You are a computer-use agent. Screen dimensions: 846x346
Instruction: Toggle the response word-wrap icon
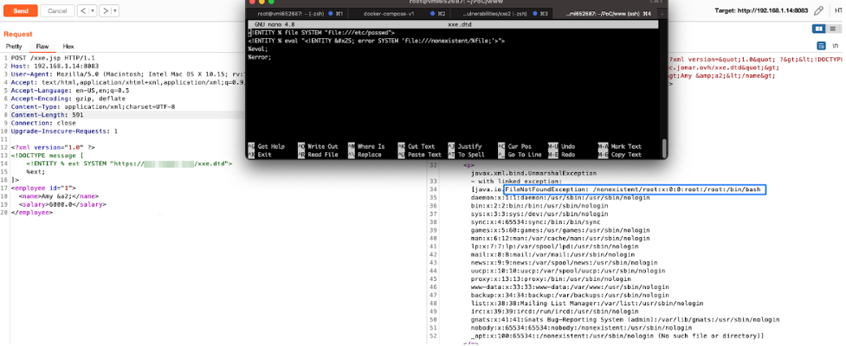coord(821,46)
